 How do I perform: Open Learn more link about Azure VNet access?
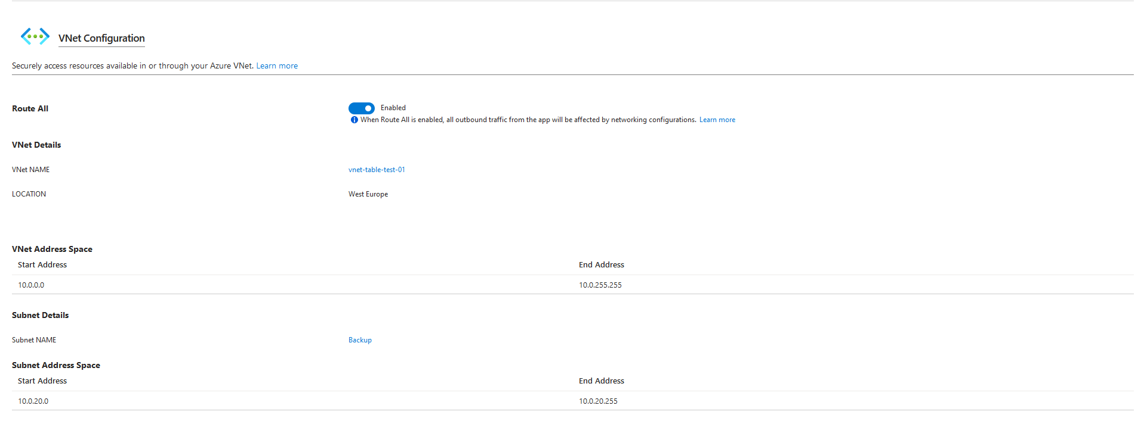pos(277,66)
